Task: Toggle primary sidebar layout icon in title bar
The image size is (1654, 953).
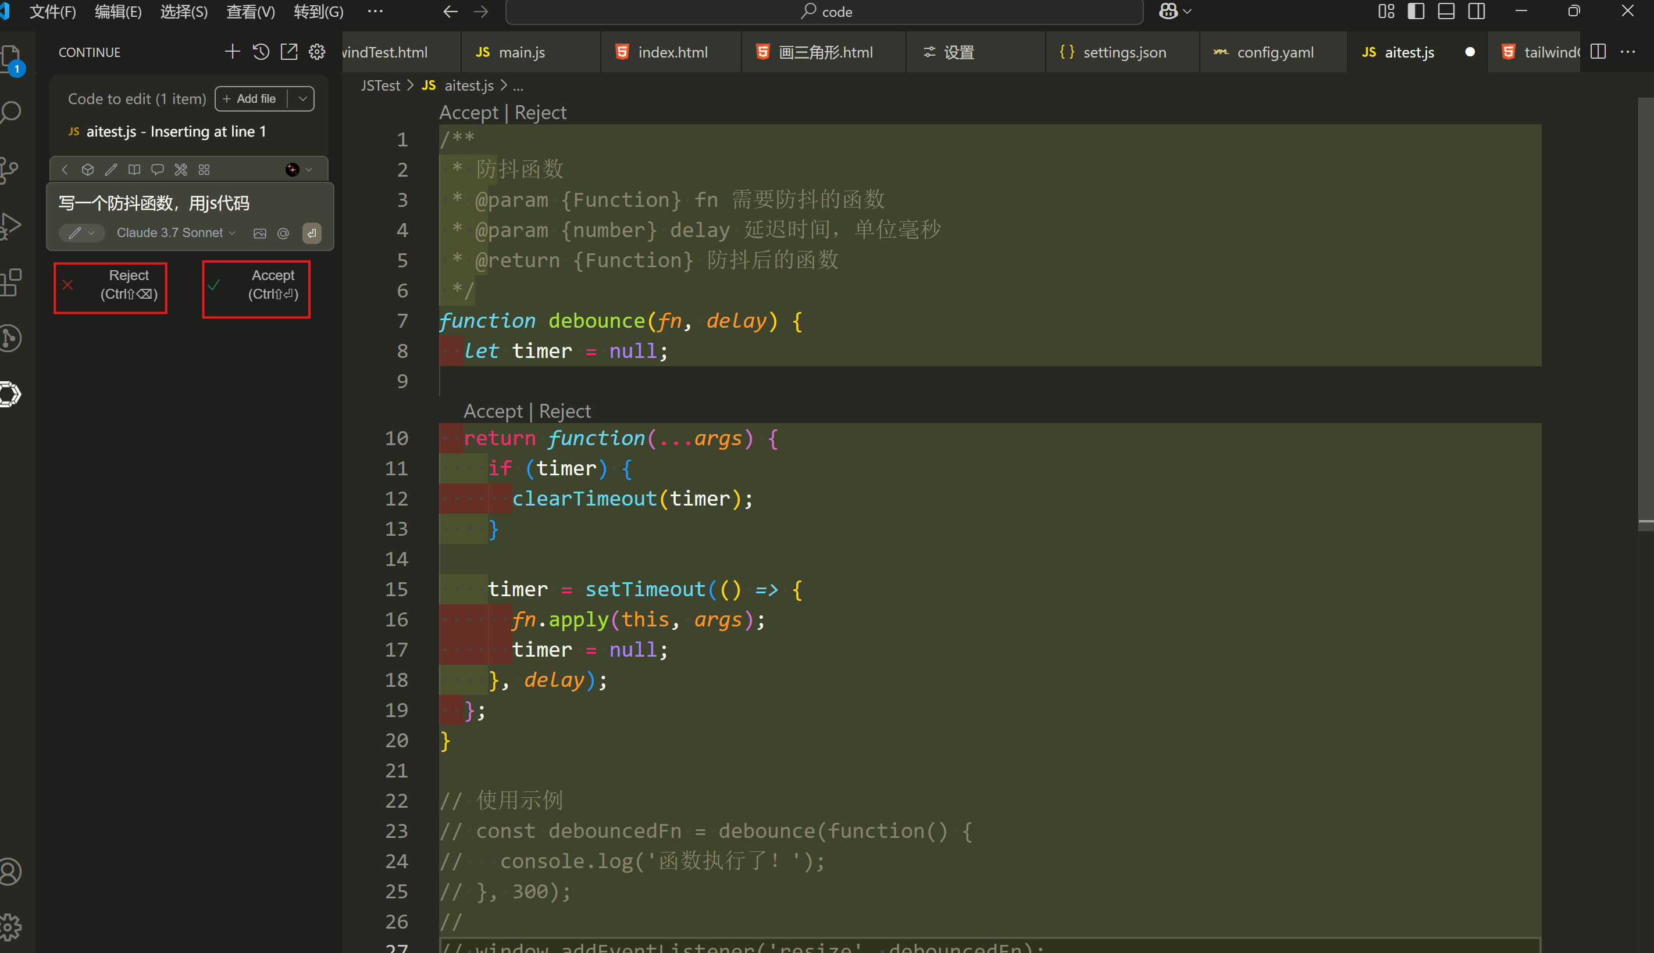Action: point(1416,12)
